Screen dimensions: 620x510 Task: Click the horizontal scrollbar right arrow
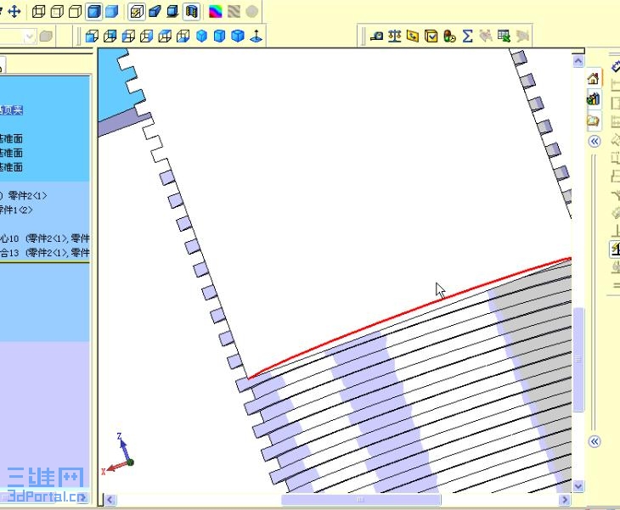[x=565, y=500]
